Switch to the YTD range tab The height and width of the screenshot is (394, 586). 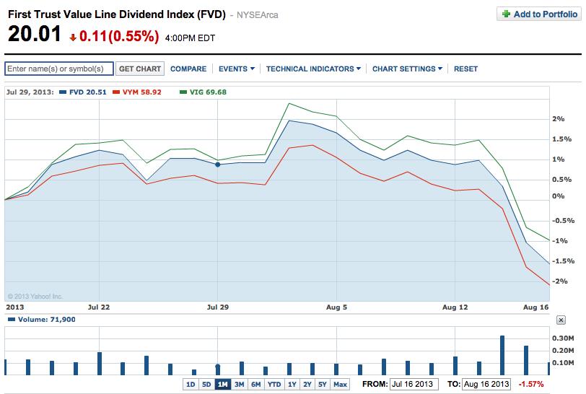coord(274,385)
